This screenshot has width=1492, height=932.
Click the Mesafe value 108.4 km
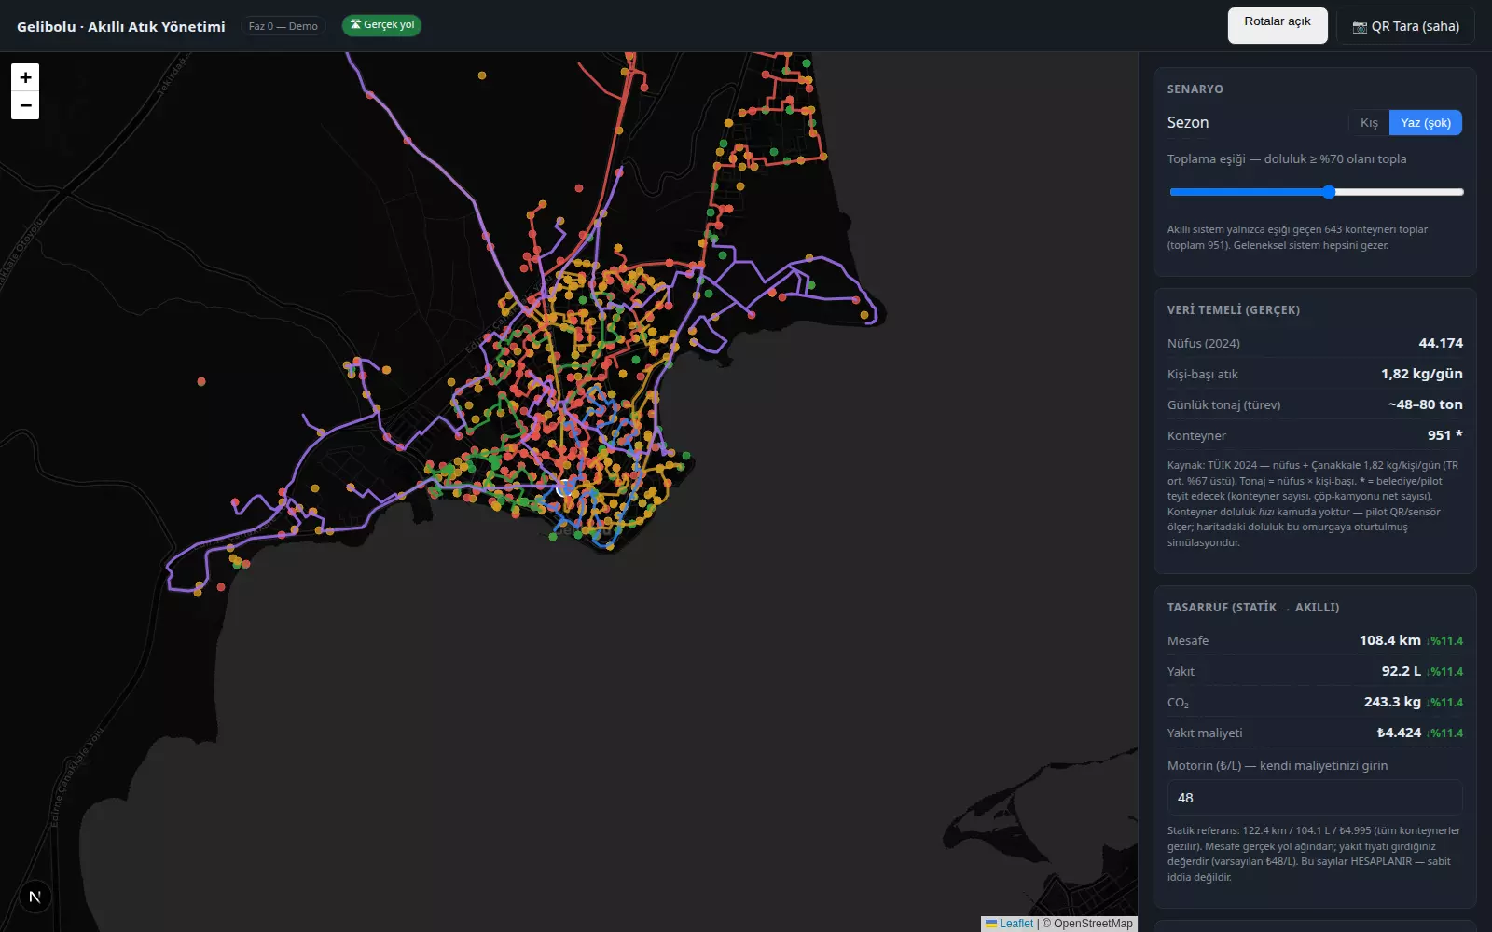click(x=1390, y=640)
